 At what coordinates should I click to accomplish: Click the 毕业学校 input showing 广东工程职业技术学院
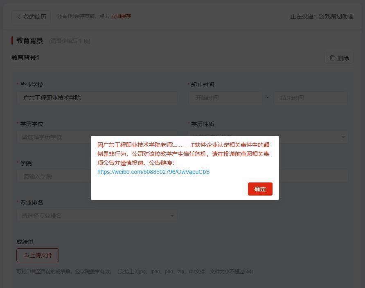(97, 97)
